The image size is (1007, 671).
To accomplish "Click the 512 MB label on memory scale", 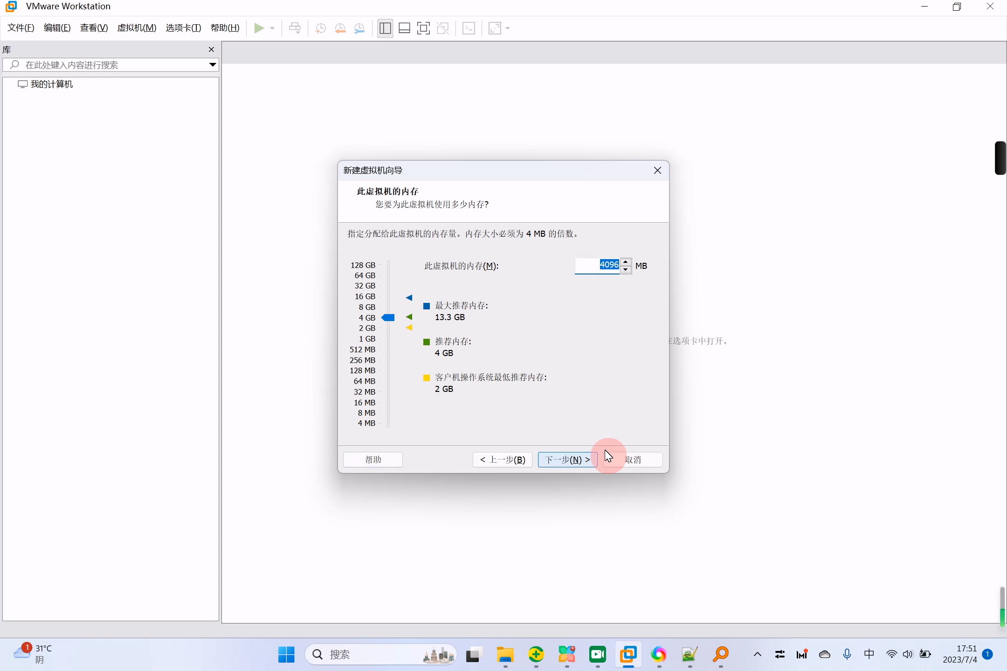I will click(362, 349).
